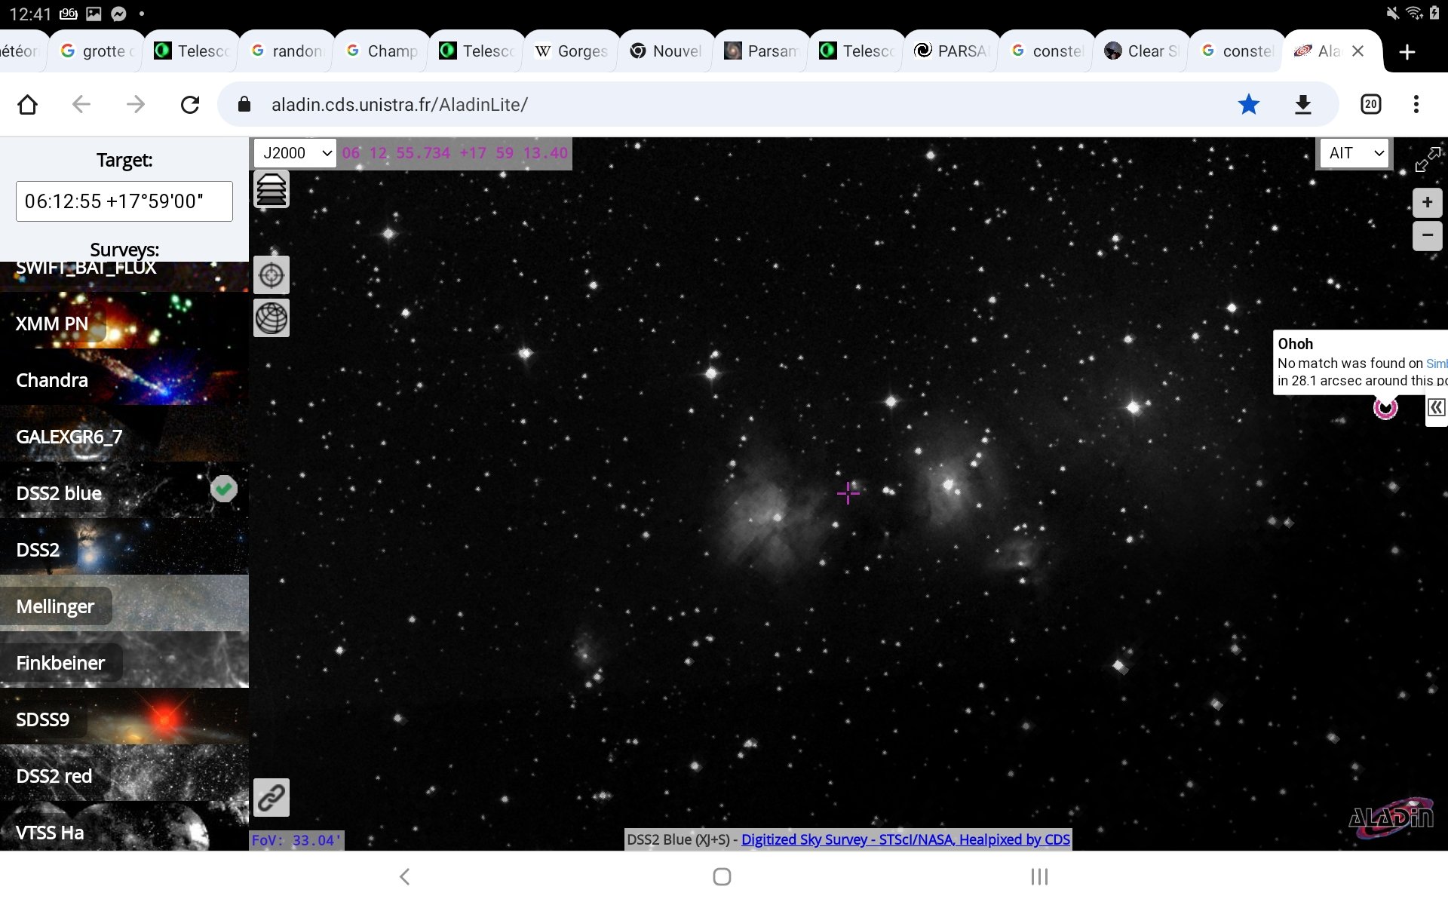Select the GALEXGR6_7 survey

click(124, 434)
